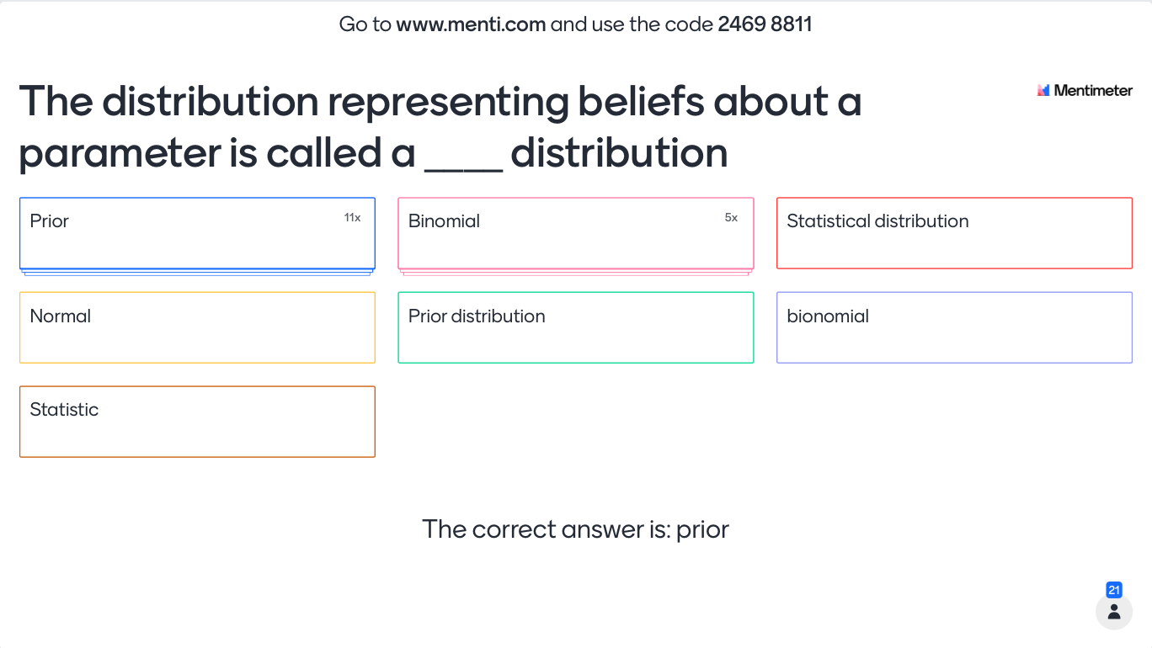Screen dimensions: 1152x648
Task: Select the Prior answer card
Action: [197, 233]
